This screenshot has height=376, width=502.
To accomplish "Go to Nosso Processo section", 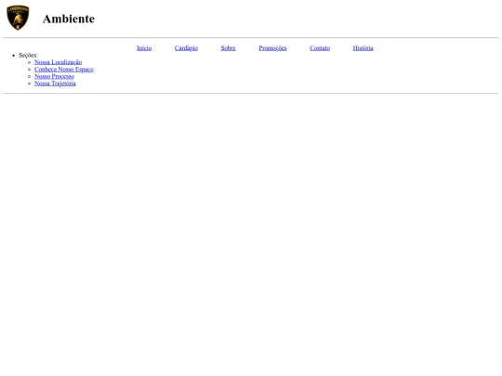I will tap(54, 76).
